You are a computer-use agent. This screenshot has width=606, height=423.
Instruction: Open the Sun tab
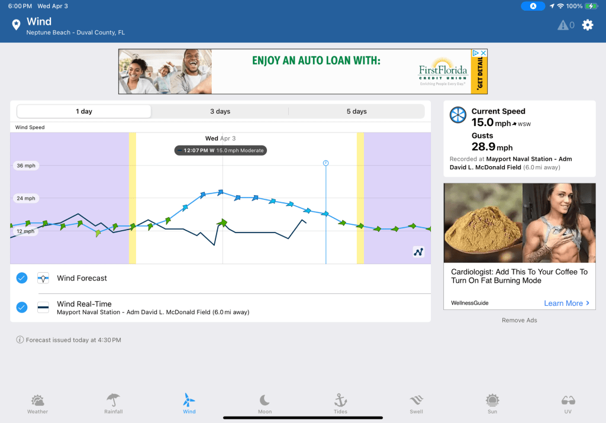click(x=492, y=403)
